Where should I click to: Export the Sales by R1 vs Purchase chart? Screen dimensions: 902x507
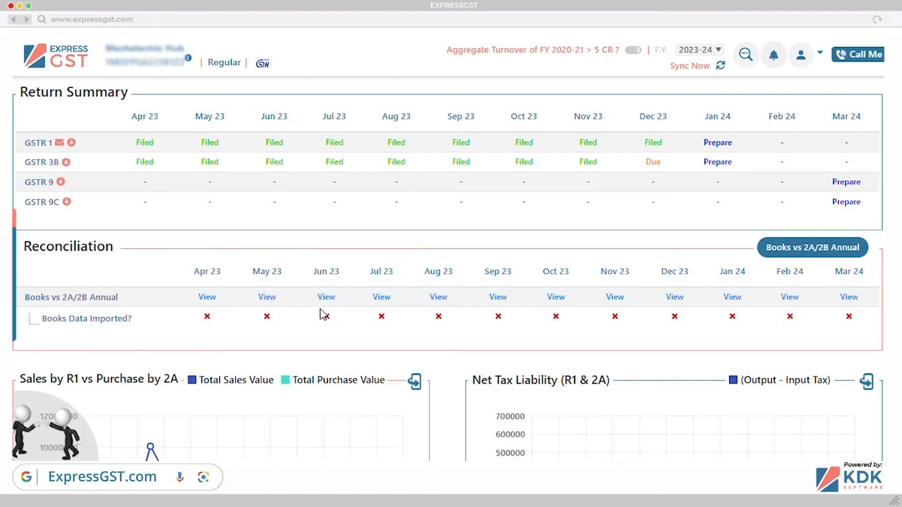pyautogui.click(x=415, y=382)
